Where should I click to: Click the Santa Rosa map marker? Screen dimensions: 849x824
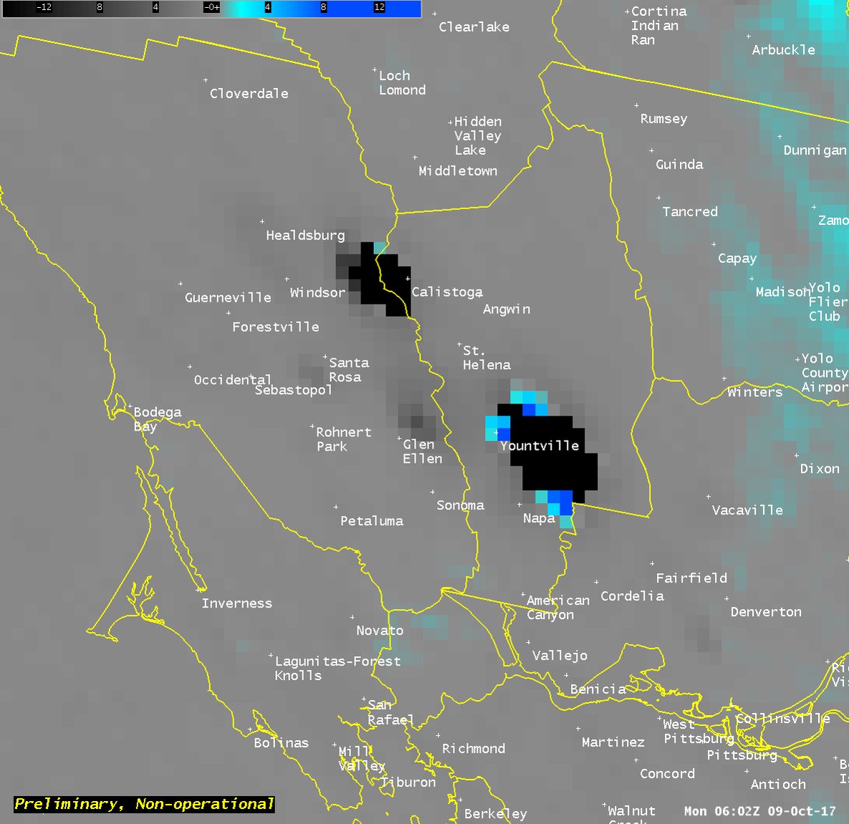[326, 357]
